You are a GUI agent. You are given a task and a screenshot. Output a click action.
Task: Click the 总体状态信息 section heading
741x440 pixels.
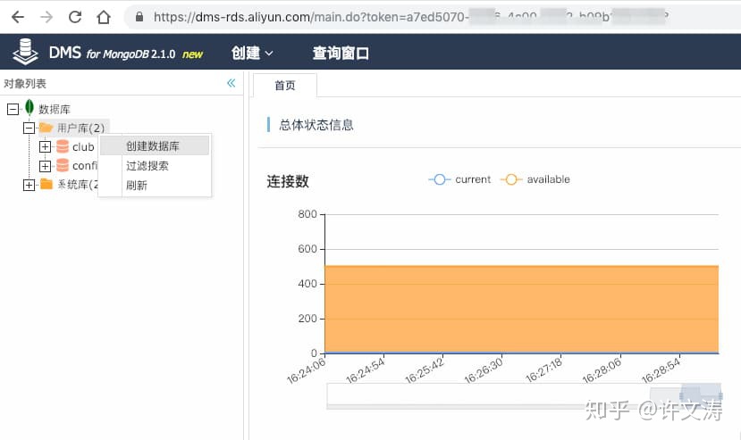tap(316, 125)
